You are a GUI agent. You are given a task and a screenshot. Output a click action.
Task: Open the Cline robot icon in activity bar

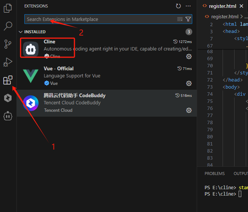pyautogui.click(x=7, y=116)
